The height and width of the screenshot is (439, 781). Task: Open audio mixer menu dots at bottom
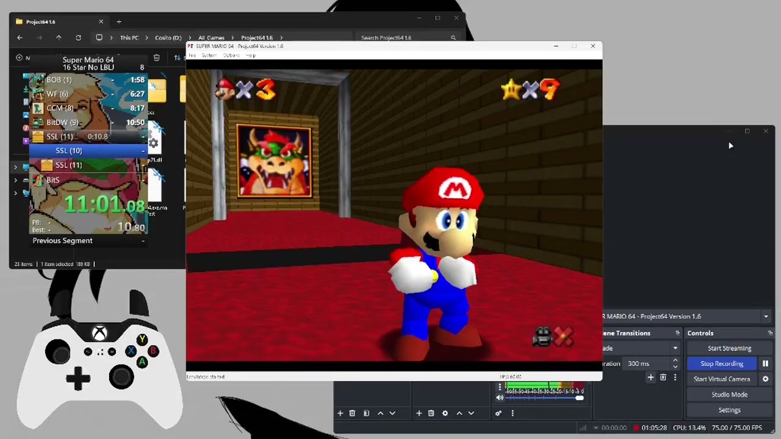coord(513,413)
